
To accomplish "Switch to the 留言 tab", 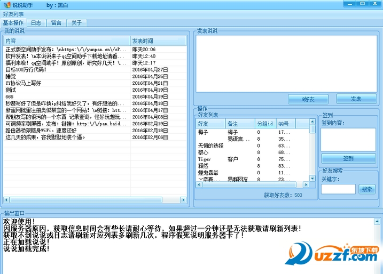I will (57, 23).
